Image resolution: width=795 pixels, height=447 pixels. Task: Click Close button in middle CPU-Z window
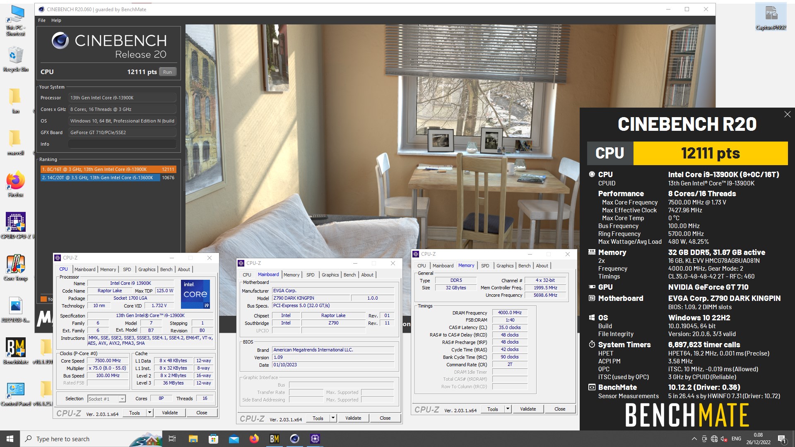coord(385,418)
